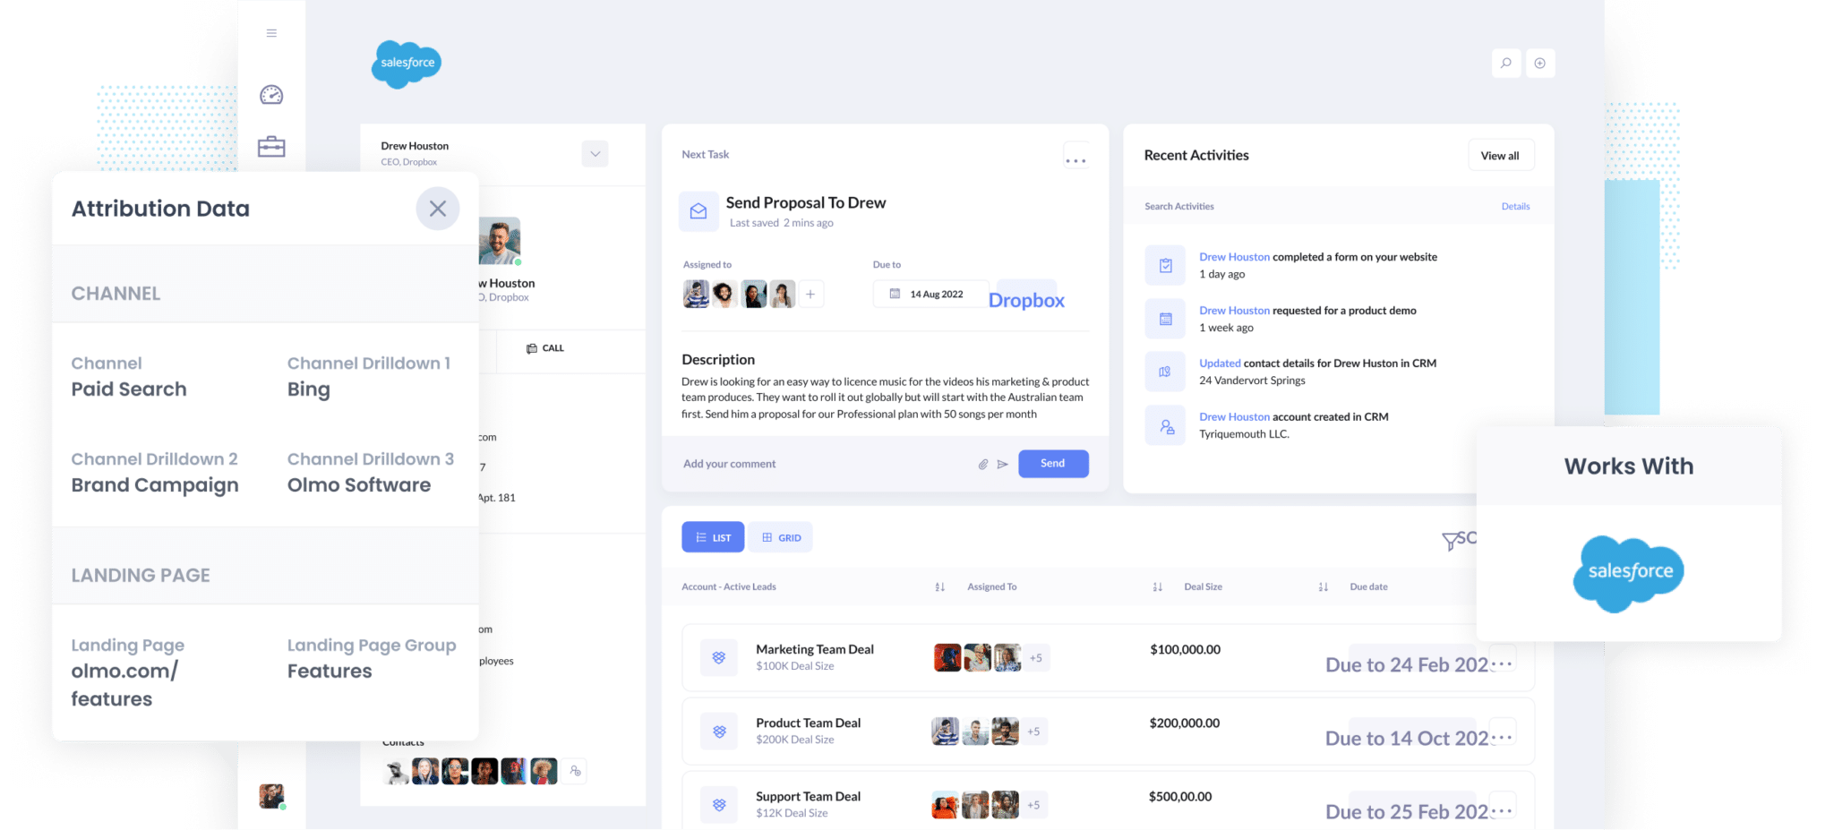
Task: Click the product demo request activity icon
Action: [1165, 319]
